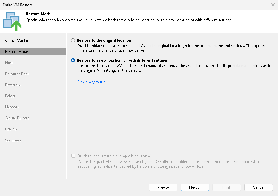Open the Pick proxy to use link
Screen dimensions: 278x196
pyautogui.click(x=91, y=82)
